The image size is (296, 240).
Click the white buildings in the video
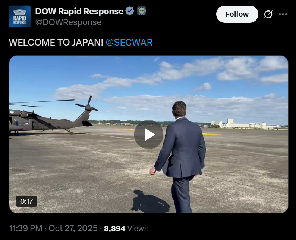[245, 124]
